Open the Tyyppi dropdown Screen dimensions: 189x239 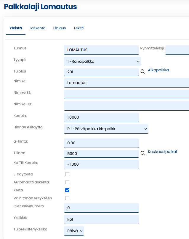tap(102, 61)
